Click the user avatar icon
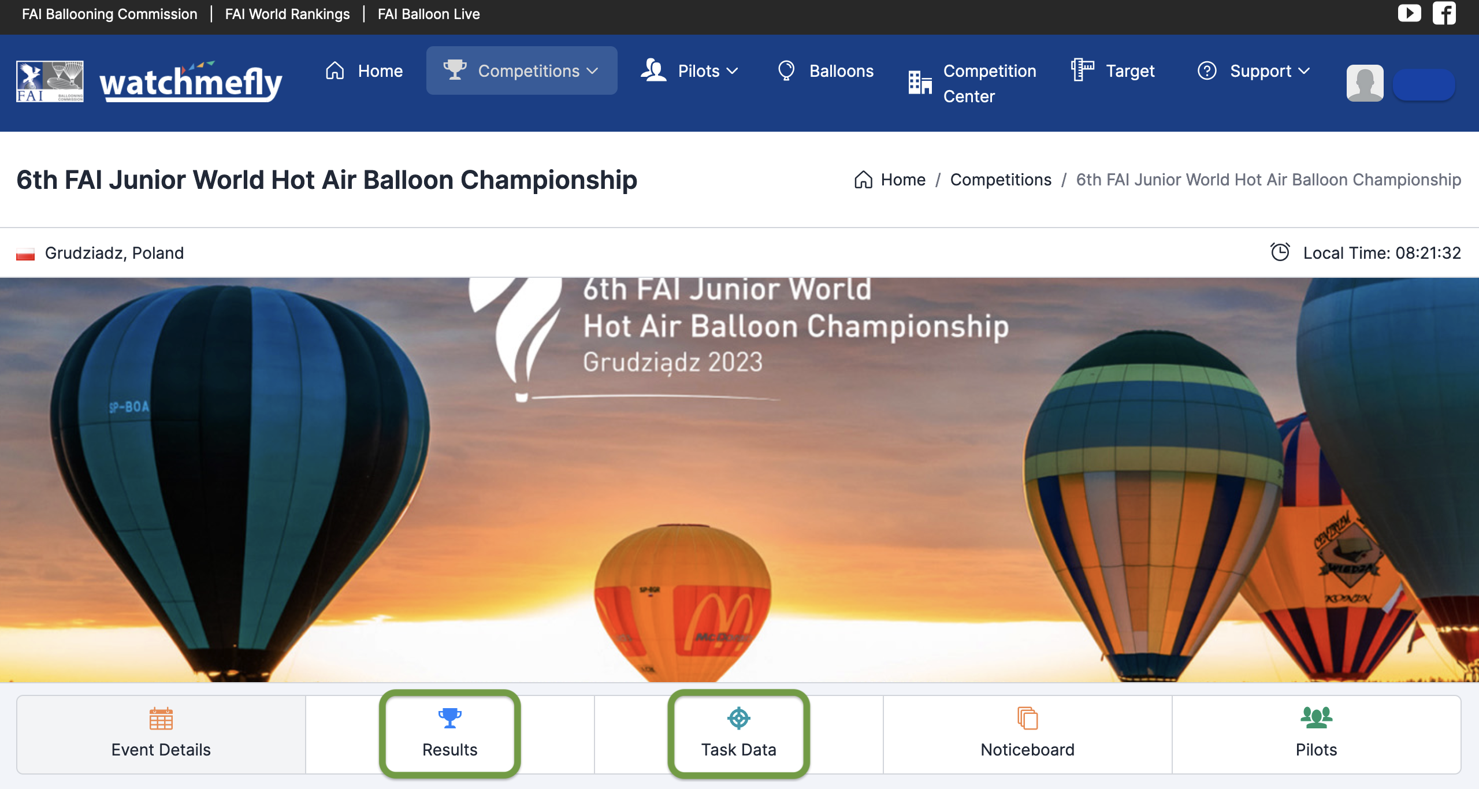Viewport: 1479px width, 789px height. [x=1365, y=83]
